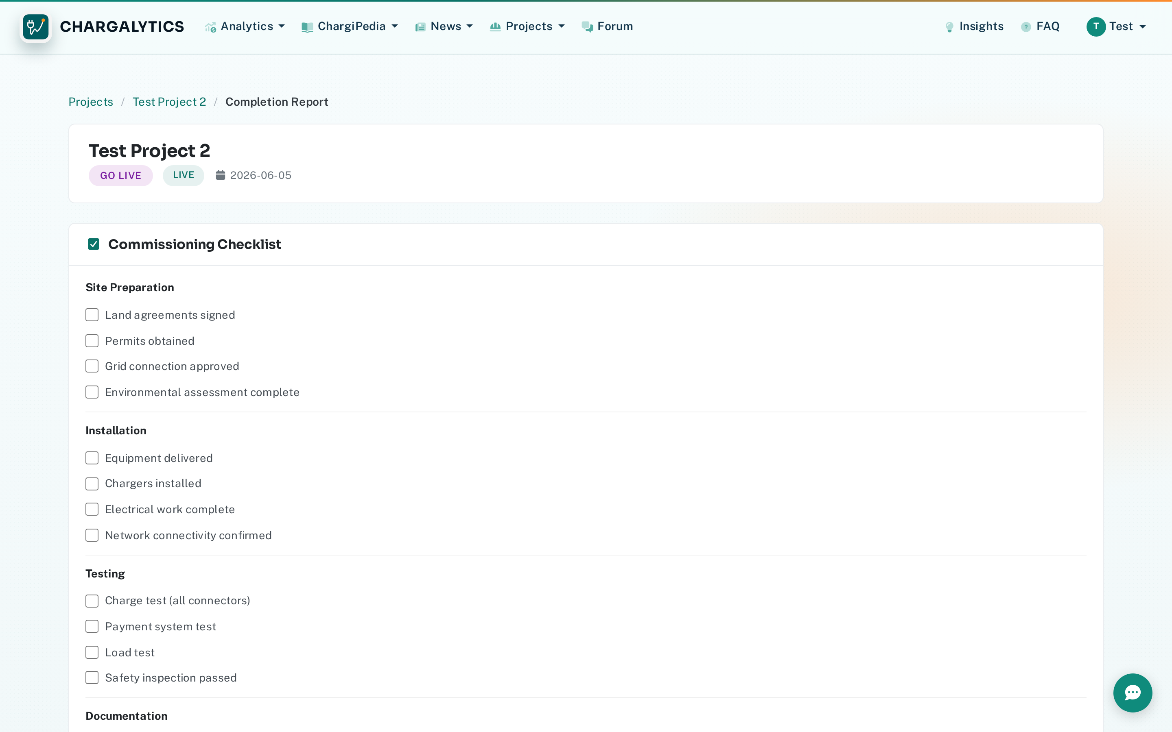Screen dimensions: 1172x732
Task: Click the GO LIVE badge
Action: pos(120,175)
